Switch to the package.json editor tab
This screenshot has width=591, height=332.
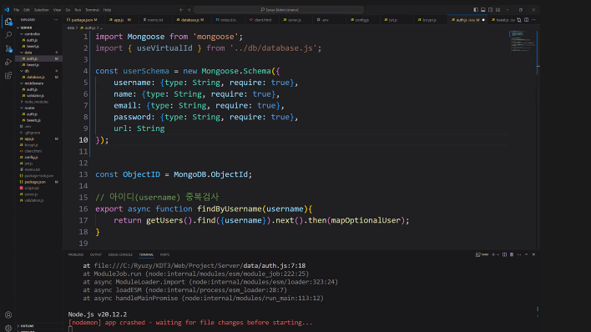coord(83,20)
